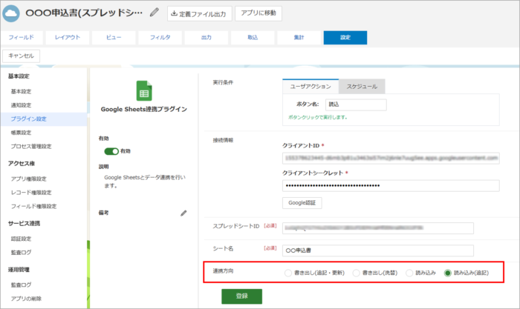Click the クライアントID input field
The width and height of the screenshot is (520, 309).
click(391, 158)
